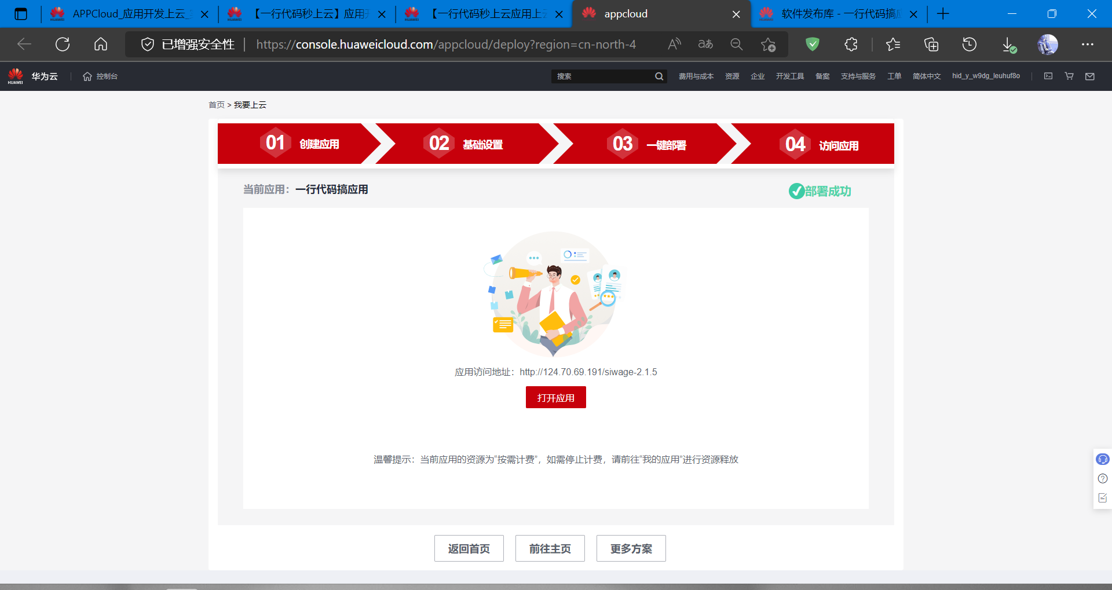
Task: Open the 工单 menu item
Action: (x=894, y=76)
